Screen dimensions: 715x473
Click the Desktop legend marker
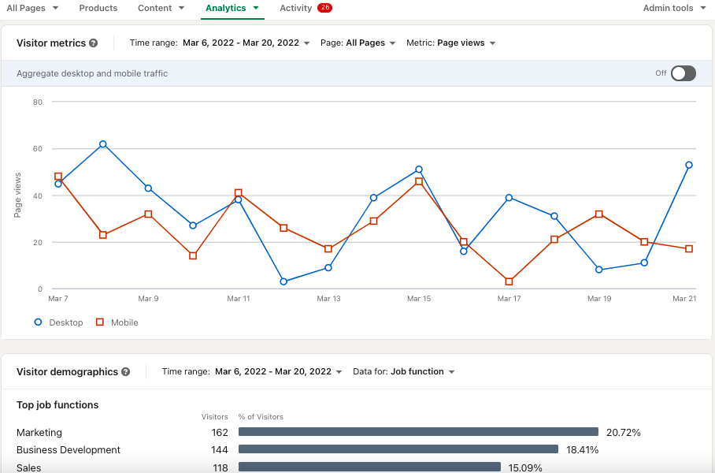click(x=39, y=322)
